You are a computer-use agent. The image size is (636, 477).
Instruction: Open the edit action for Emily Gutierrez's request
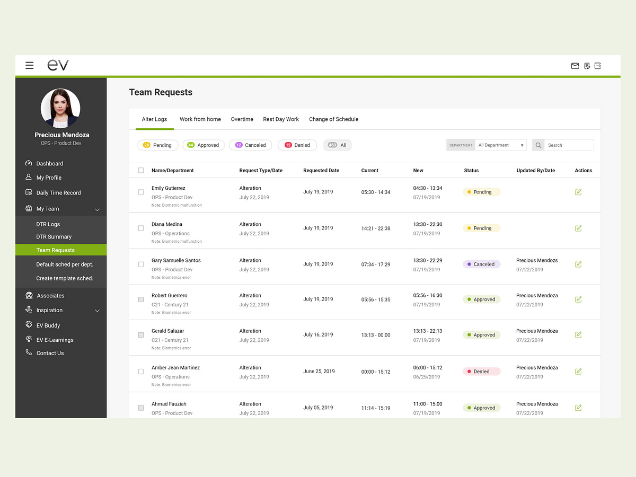point(578,192)
